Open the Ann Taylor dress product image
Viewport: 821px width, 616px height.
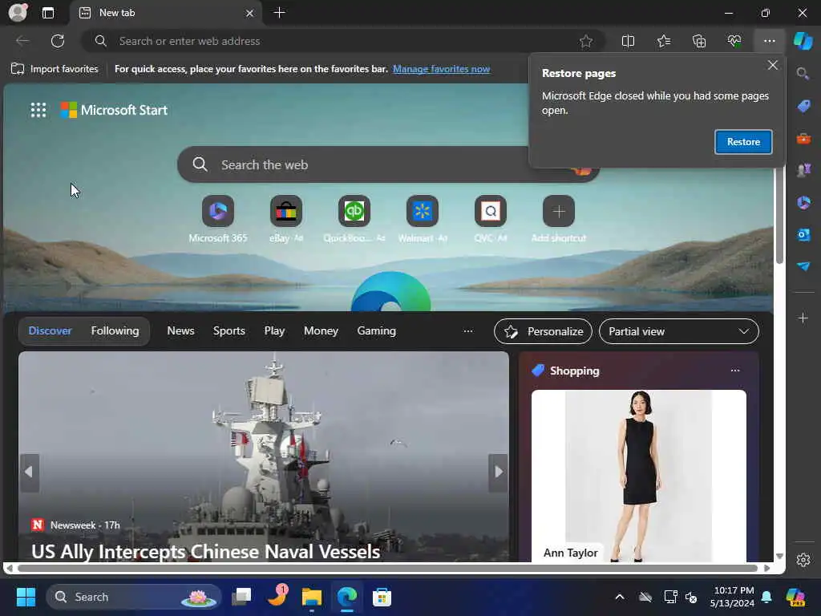click(639, 476)
